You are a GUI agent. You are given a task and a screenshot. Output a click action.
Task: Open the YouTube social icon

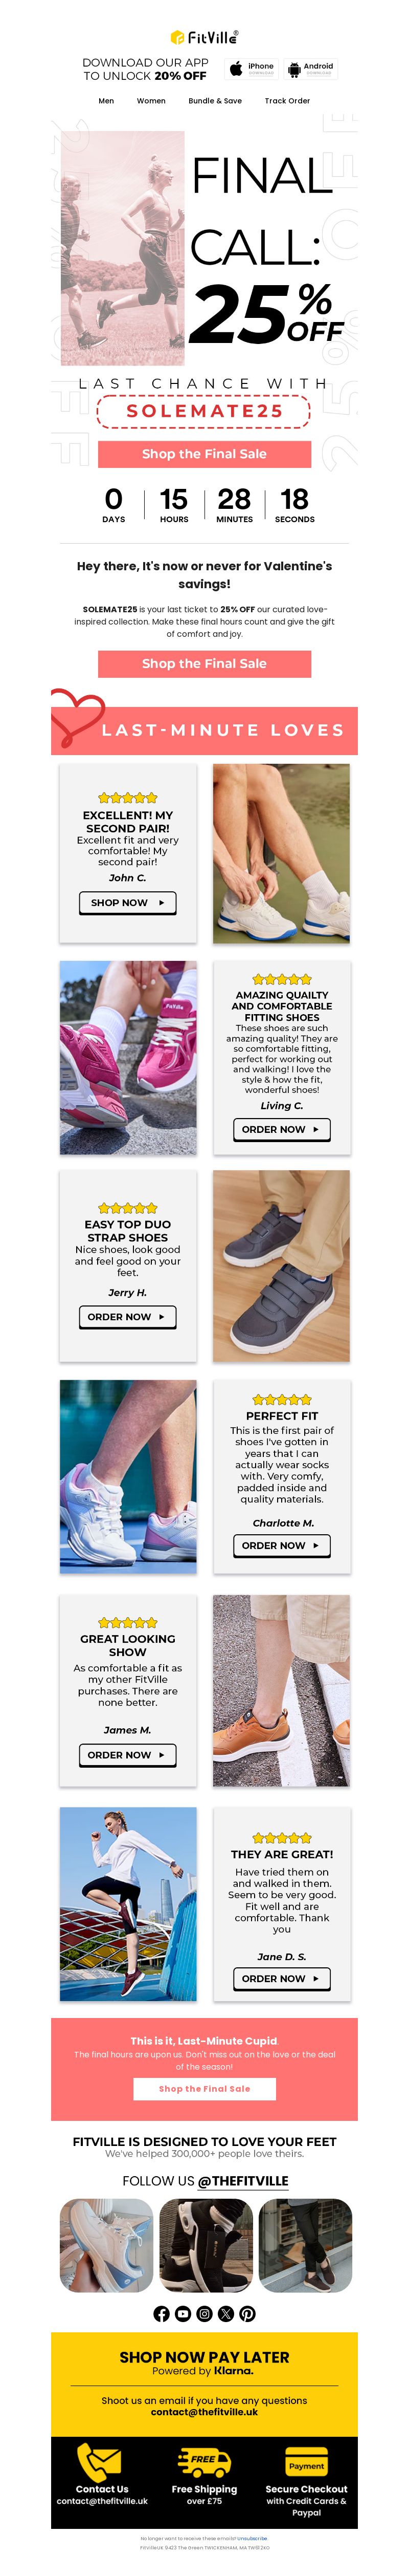183,2313
